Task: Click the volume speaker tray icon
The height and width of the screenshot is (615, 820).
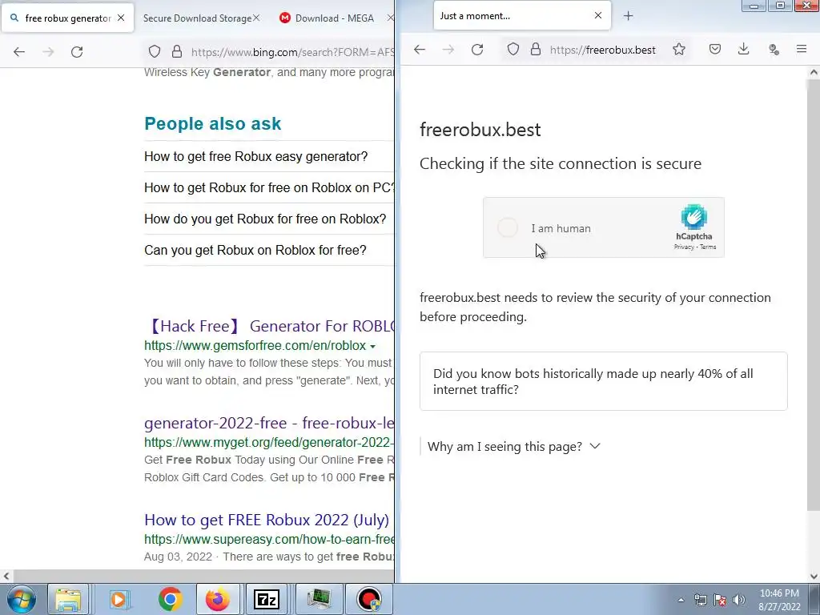Action: pyautogui.click(x=738, y=600)
